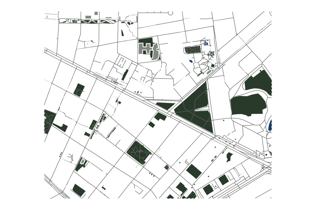Click the small blue pond near the winding paths
Viewport: 316px width, 210px height.
tap(191, 61)
